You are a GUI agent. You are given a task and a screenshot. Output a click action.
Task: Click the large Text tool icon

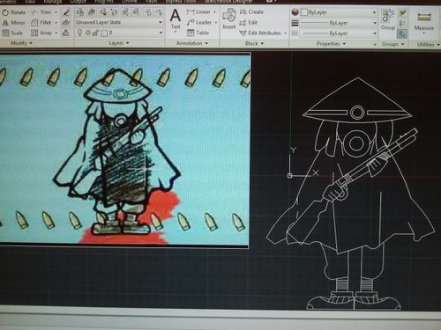(x=176, y=15)
